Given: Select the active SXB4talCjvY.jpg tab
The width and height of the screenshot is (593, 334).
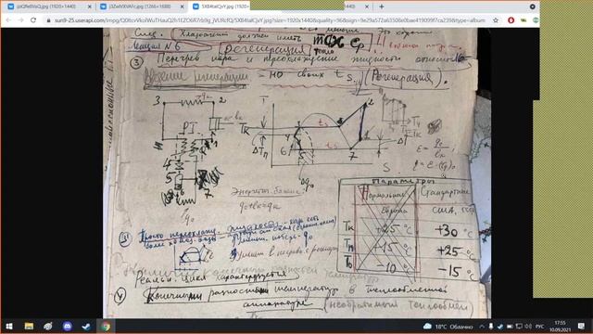Looking at the screenshot, I should pos(221,6).
